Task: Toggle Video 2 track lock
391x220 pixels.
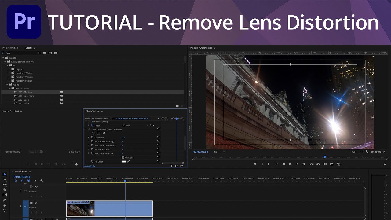Action: pos(20,190)
